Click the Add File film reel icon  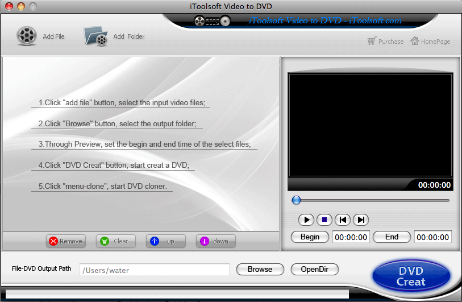(x=27, y=36)
